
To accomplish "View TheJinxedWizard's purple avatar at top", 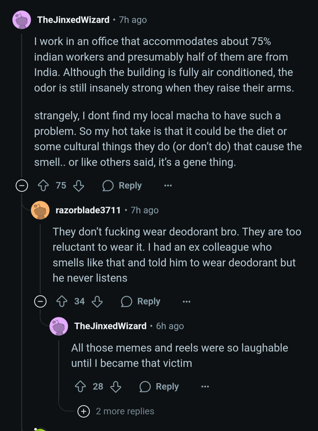I will pyautogui.click(x=22, y=20).
